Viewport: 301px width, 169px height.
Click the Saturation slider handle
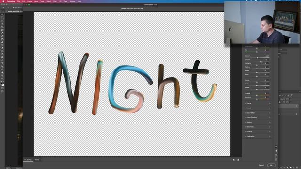coord(257,99)
